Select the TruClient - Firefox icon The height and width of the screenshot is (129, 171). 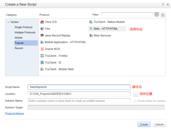click(x=42, y=56)
